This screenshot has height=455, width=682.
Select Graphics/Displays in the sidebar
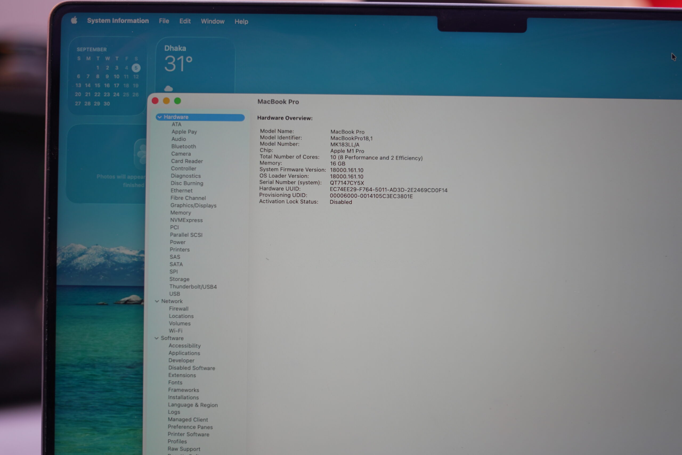[x=193, y=205]
